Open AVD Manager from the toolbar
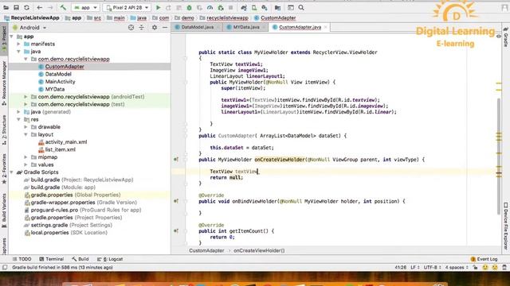Image resolution: width=510 pixels, height=286 pixels. [x=254, y=7]
